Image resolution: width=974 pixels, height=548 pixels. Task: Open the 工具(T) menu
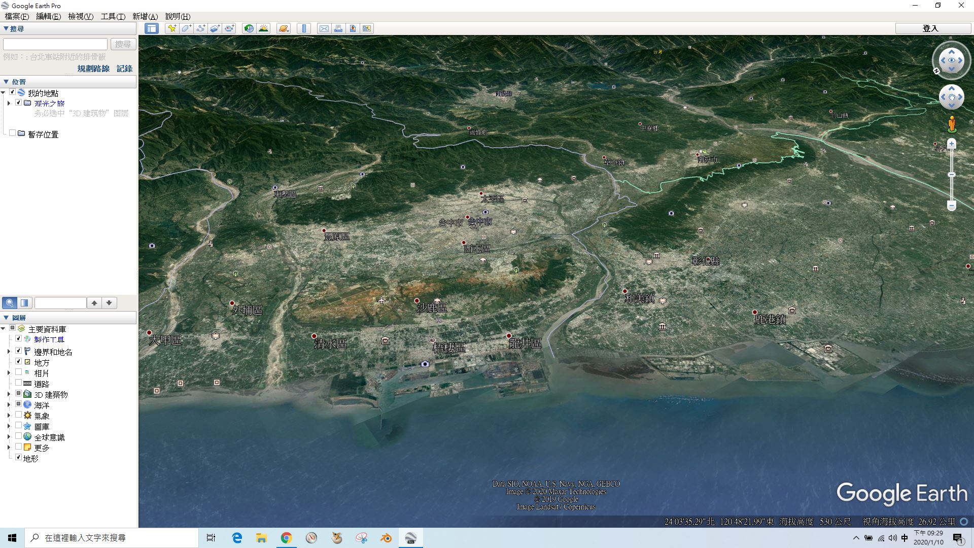point(113,17)
